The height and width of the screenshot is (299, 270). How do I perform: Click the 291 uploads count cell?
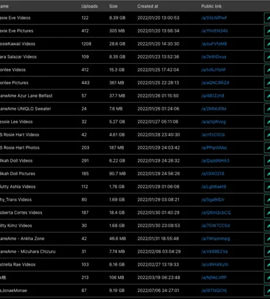[85, 161]
